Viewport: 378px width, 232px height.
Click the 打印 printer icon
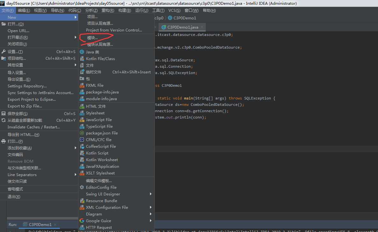4,141
